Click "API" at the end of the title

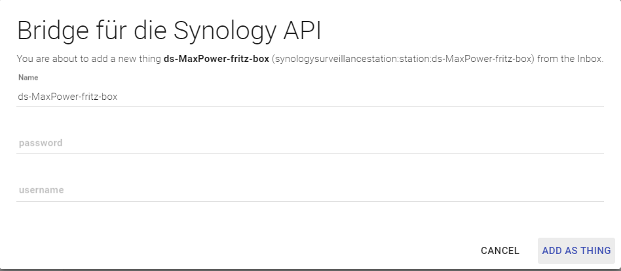click(312, 32)
